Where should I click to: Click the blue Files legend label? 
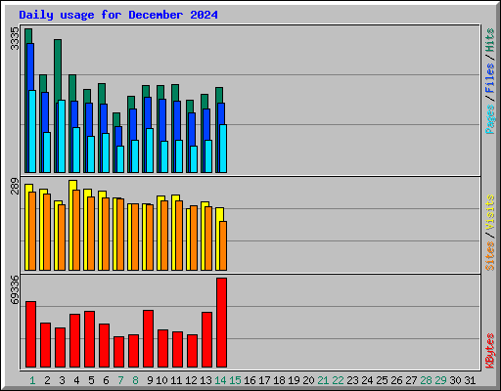click(x=490, y=78)
